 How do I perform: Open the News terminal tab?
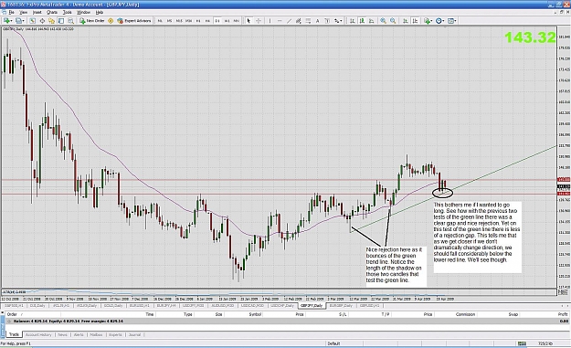[x=63, y=334]
